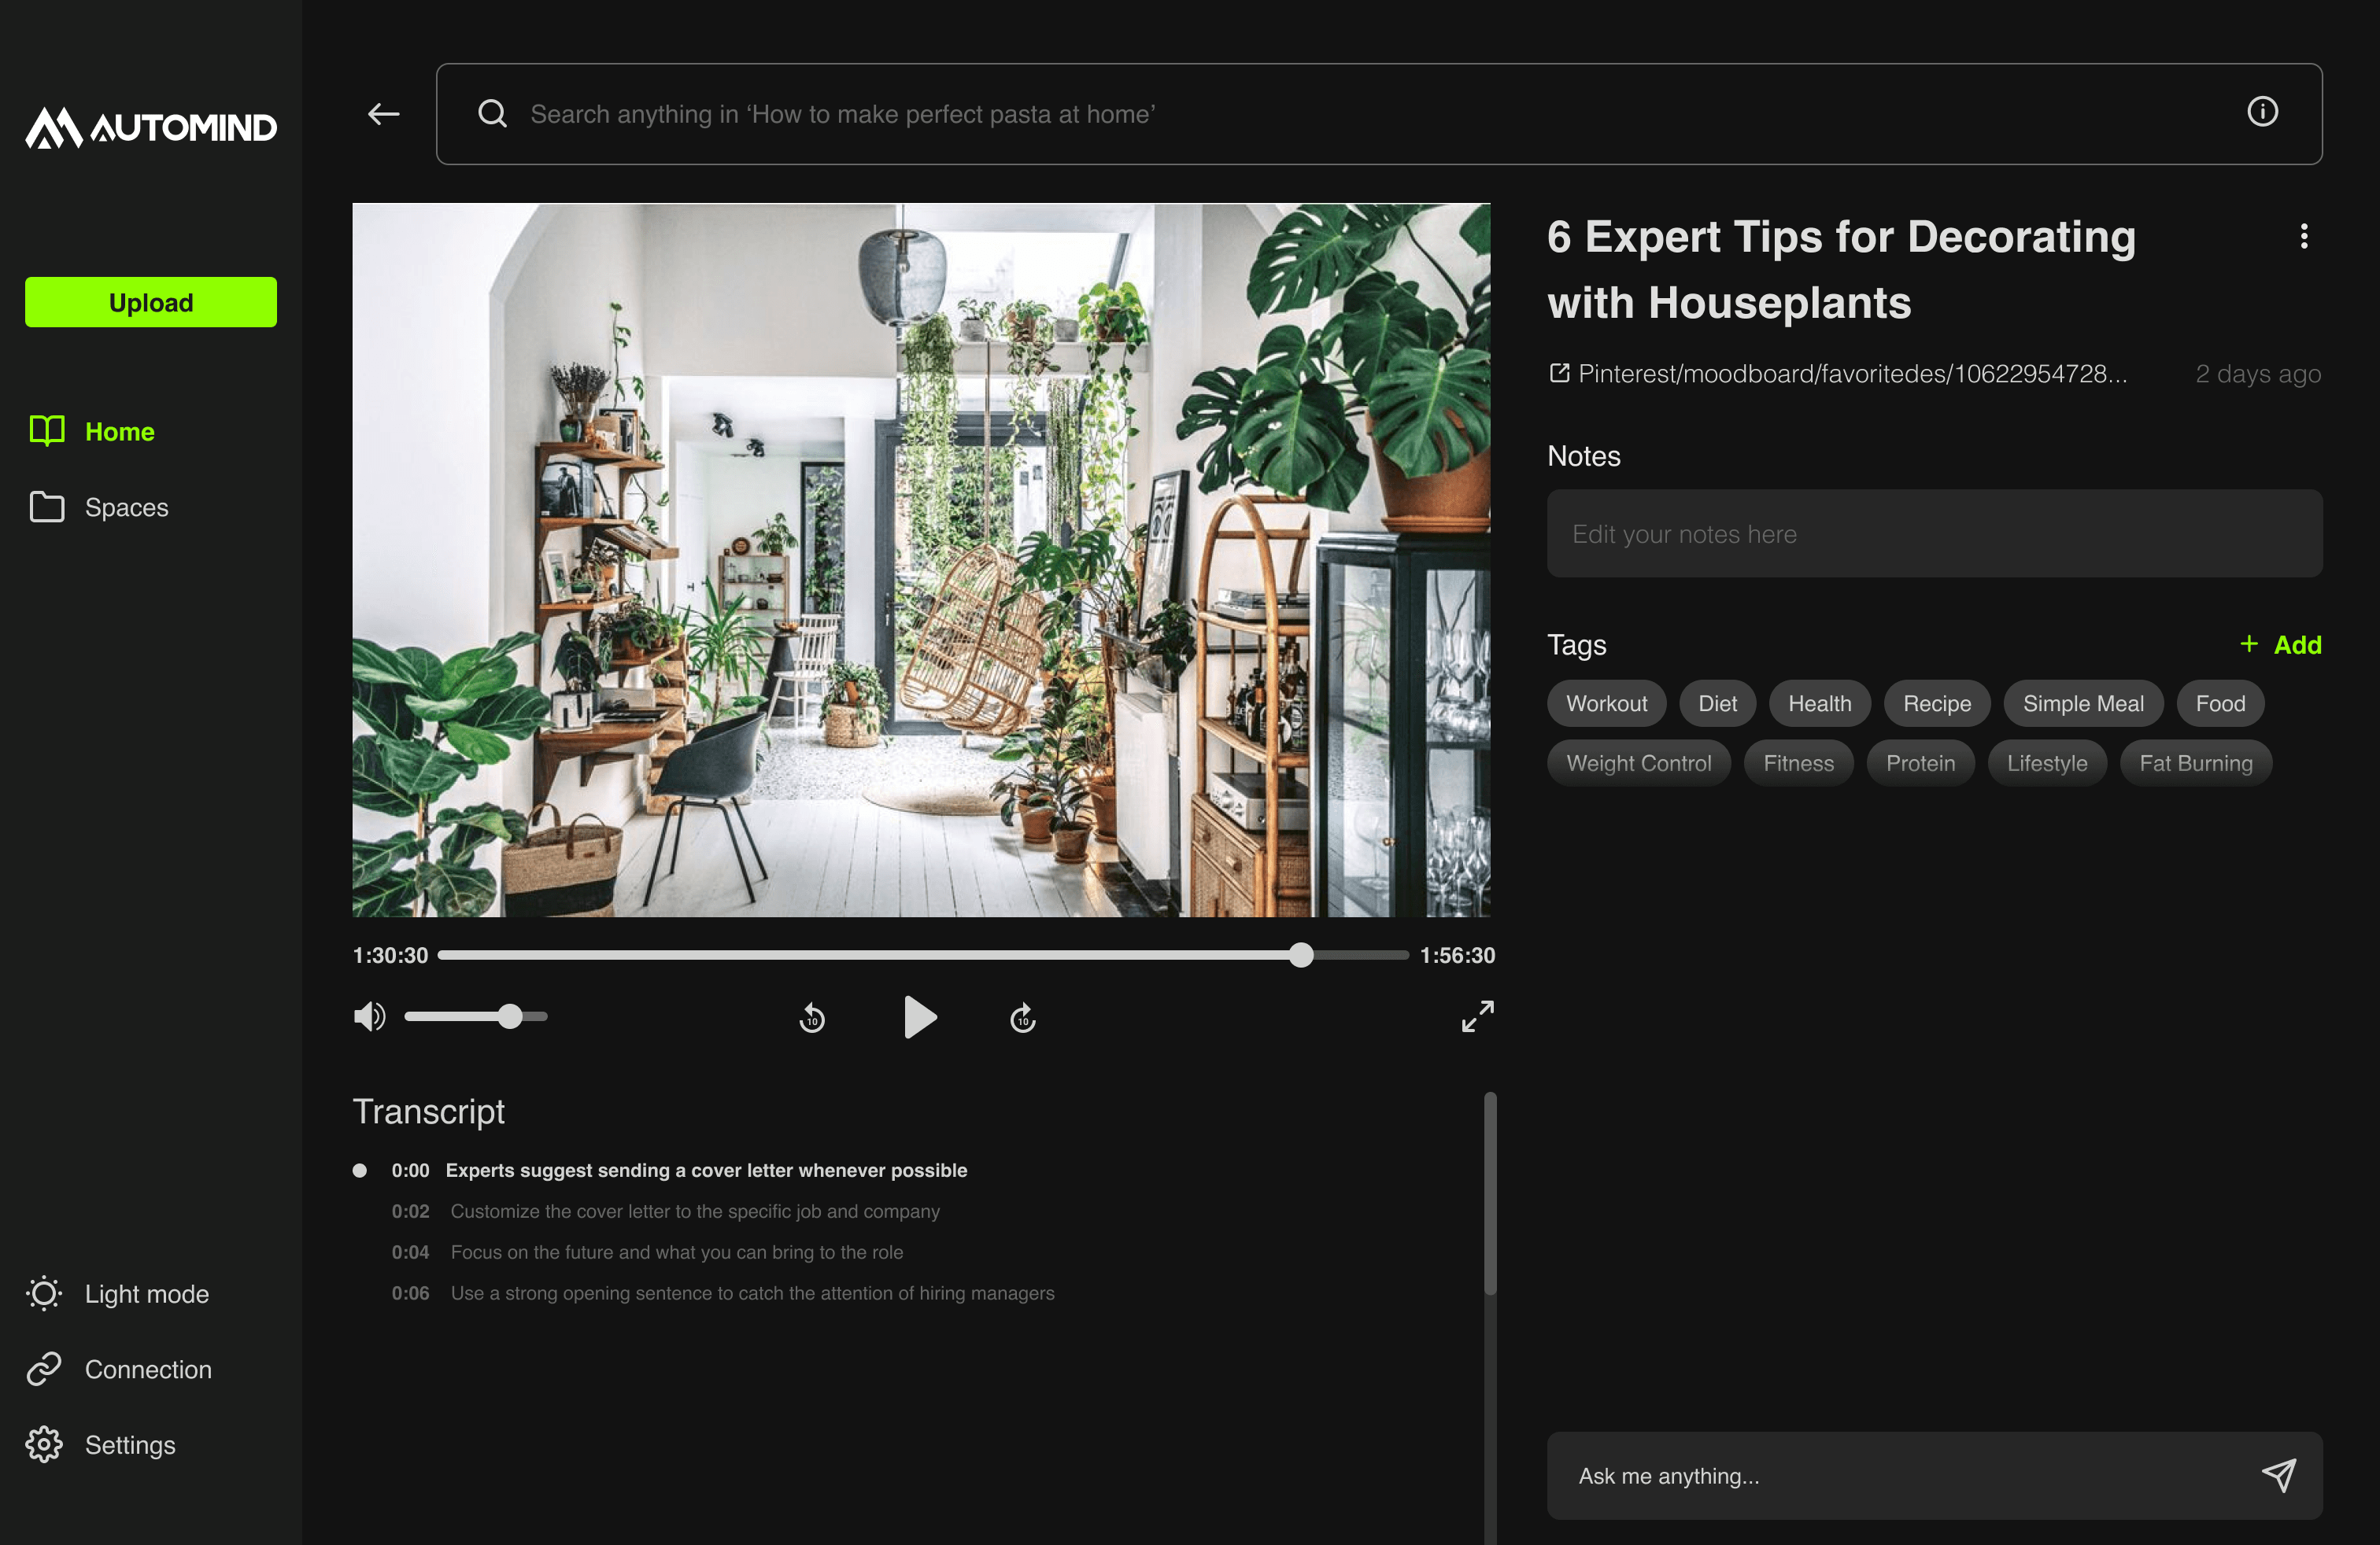Click the video progress bar handle

pyautogui.click(x=1300, y=955)
